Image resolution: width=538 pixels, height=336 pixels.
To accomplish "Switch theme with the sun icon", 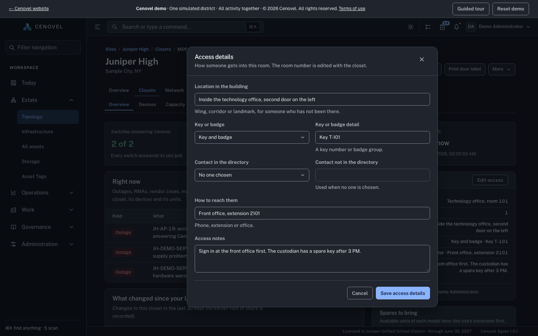I will tap(411, 27).
